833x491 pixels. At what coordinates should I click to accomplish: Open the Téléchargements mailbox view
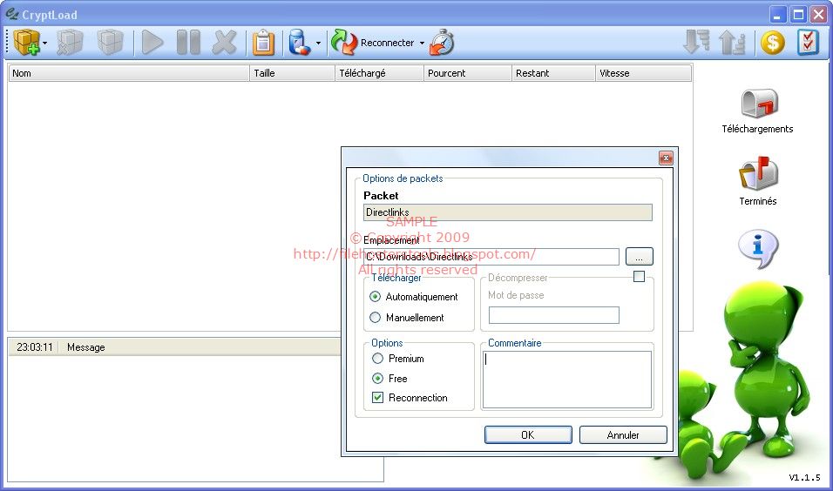(x=758, y=111)
